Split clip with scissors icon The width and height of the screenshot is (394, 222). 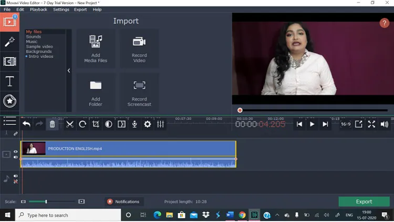point(69,124)
